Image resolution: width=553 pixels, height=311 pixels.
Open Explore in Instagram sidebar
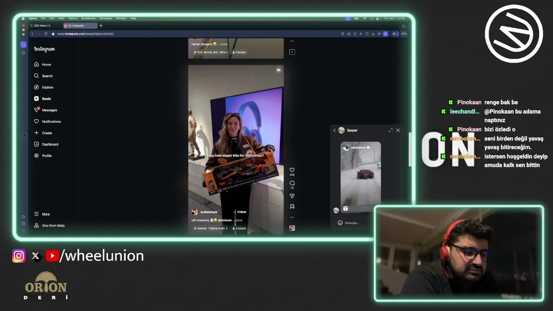coord(44,87)
